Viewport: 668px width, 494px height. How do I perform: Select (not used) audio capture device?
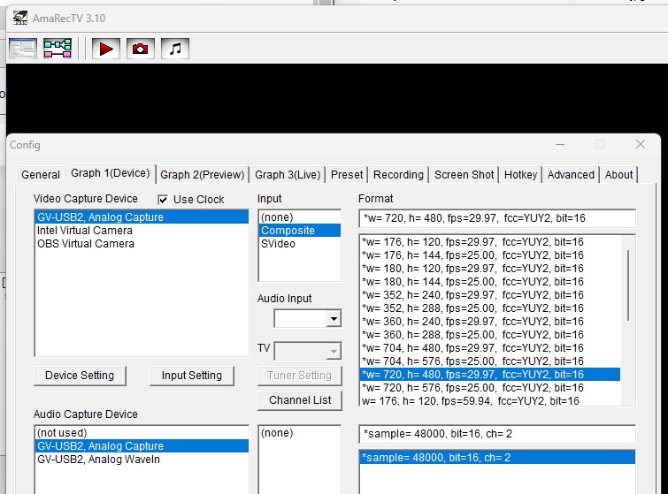pyautogui.click(x=142, y=433)
